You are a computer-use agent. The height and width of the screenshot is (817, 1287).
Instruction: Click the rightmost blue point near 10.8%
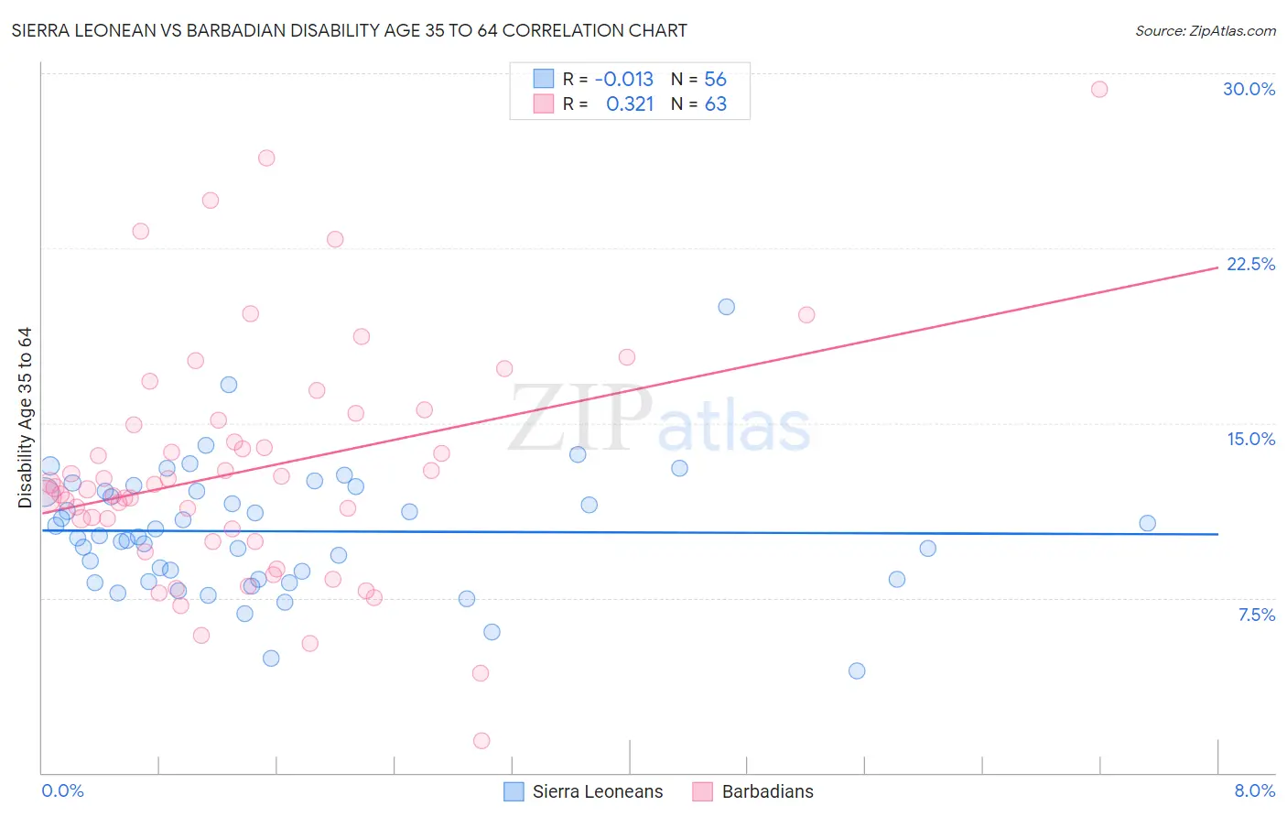click(x=1147, y=523)
